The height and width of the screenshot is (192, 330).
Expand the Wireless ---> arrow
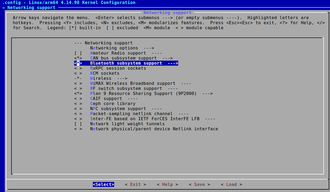122,78
